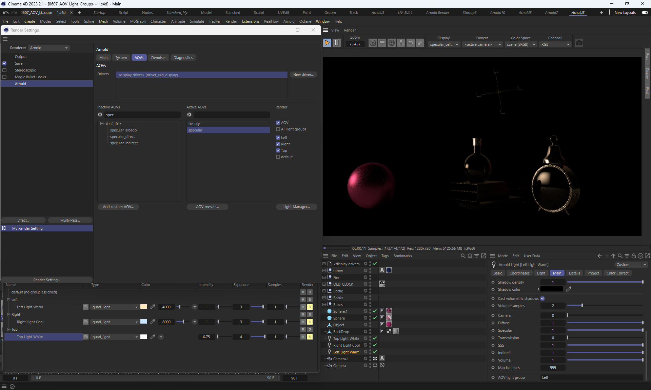Open the Renderer dropdown
This screenshot has width=651, height=390.
pos(49,48)
